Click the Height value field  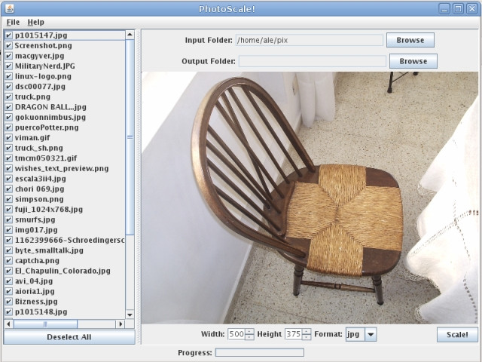coord(294,334)
